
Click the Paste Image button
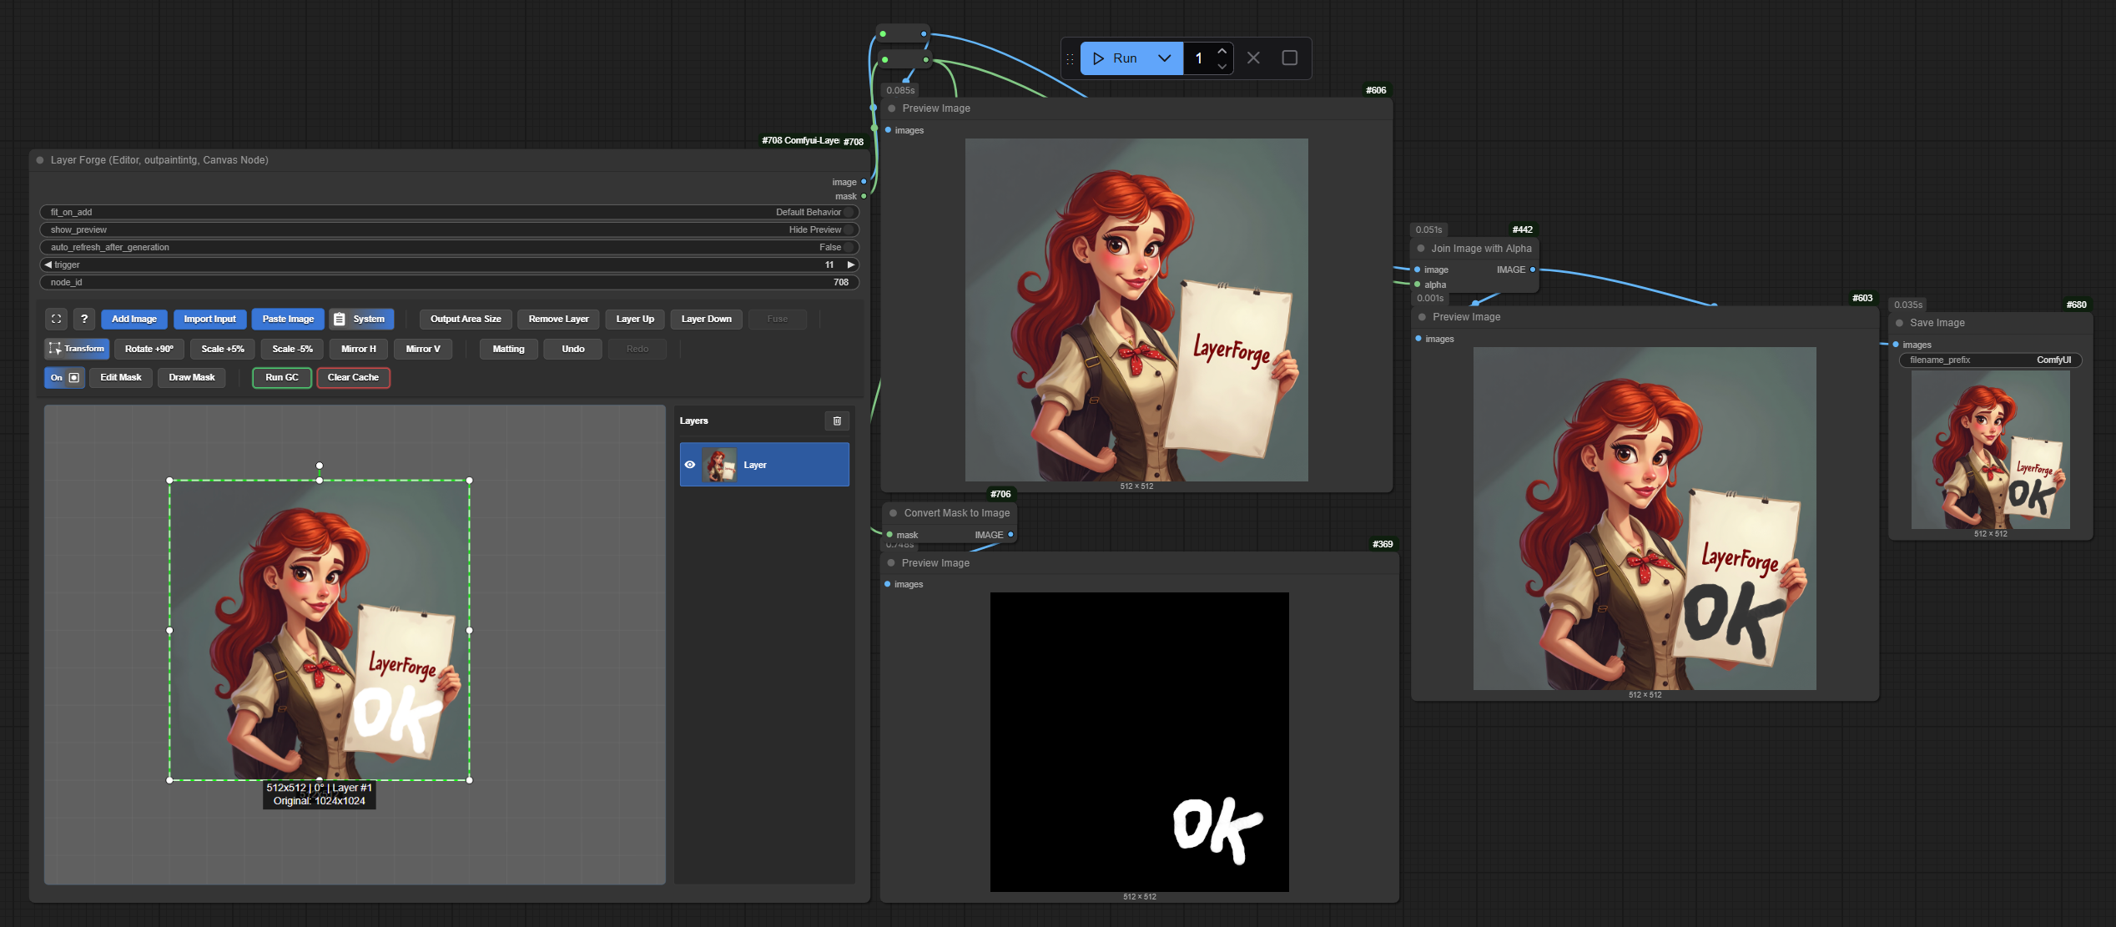(287, 319)
